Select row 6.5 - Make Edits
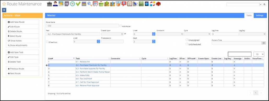The height and width of the screenshot is (101, 269). (156, 75)
